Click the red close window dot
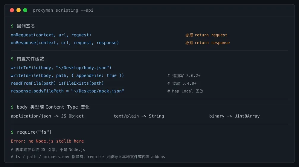This screenshot has height=167, width=299. point(12,10)
